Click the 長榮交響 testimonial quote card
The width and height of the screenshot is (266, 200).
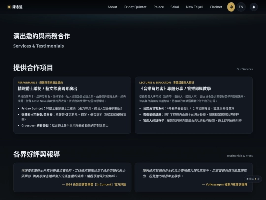point(72,177)
